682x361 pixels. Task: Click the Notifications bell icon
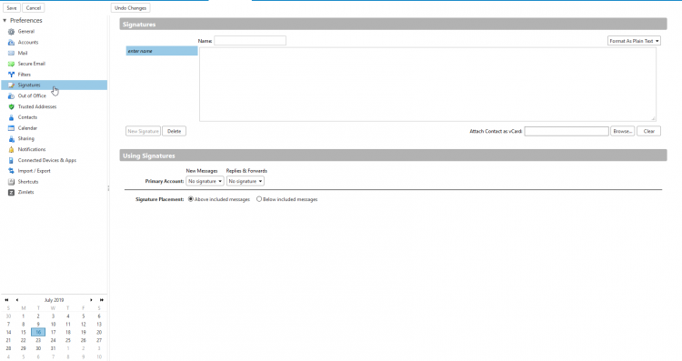coord(11,149)
